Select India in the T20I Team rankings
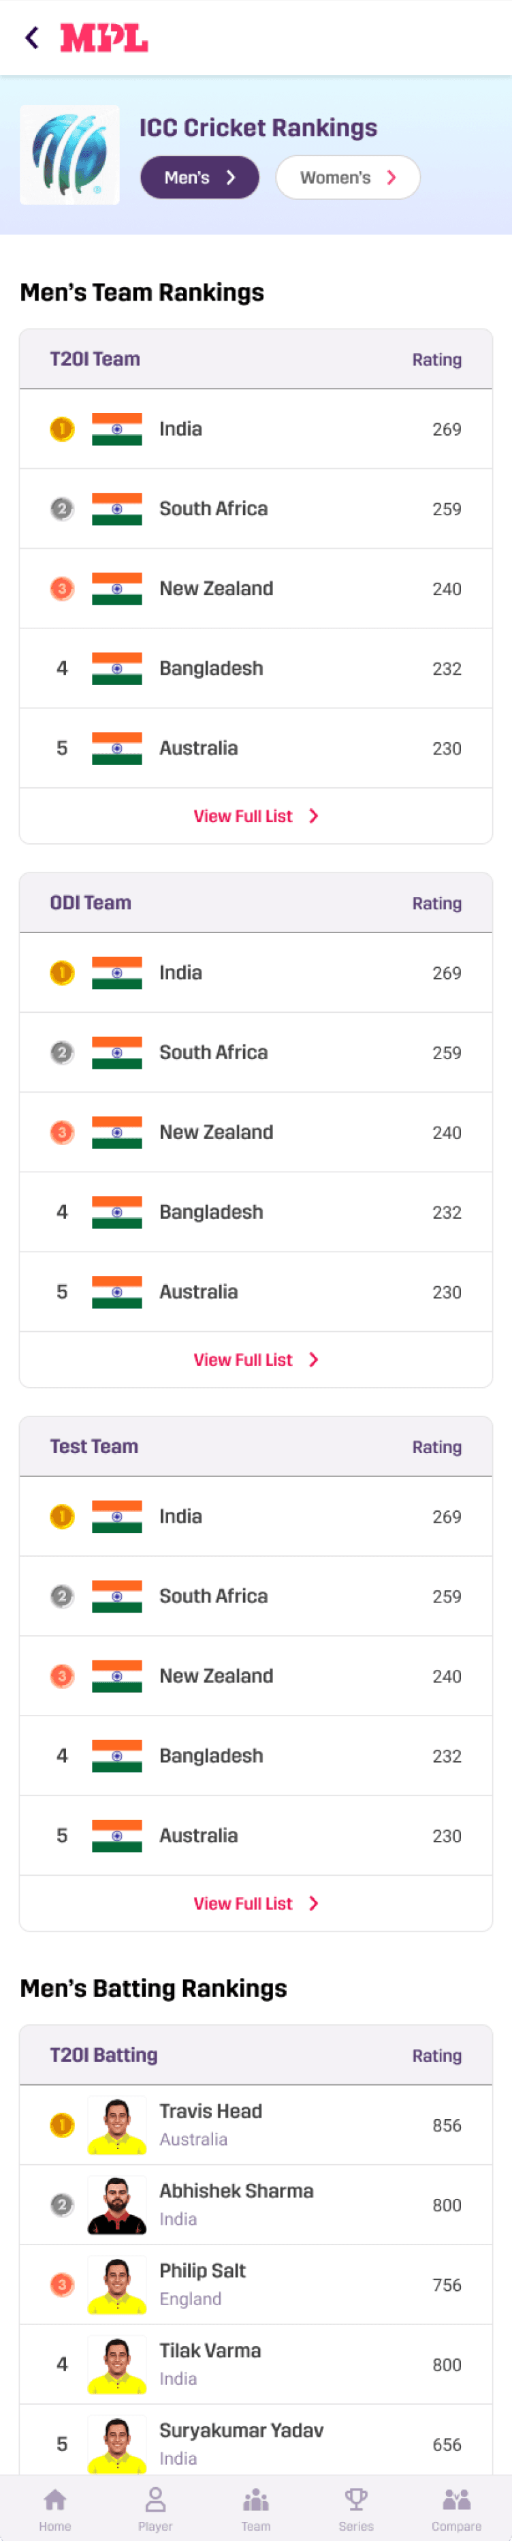Viewport: 512px width, 2541px height. tap(181, 429)
